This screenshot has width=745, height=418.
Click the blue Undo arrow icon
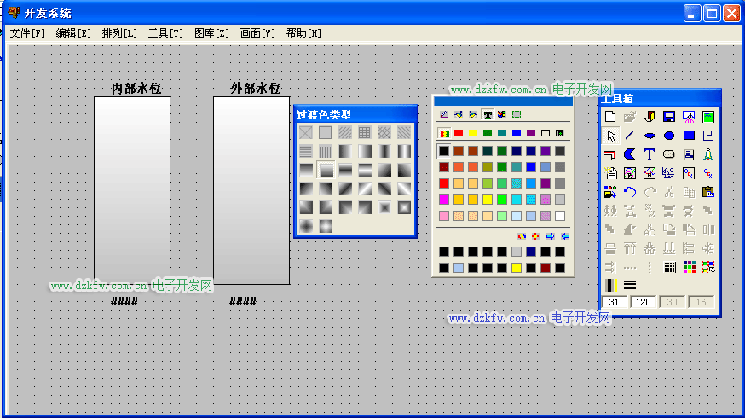coord(629,192)
